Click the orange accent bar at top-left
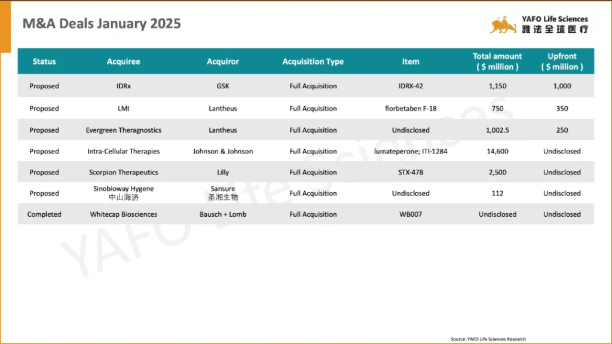Image resolution: width=612 pixels, height=344 pixels. click(x=5, y=27)
